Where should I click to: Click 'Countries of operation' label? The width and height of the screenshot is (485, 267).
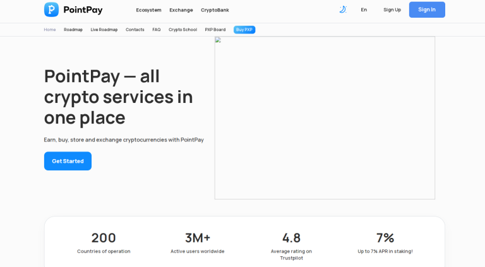tap(104, 252)
